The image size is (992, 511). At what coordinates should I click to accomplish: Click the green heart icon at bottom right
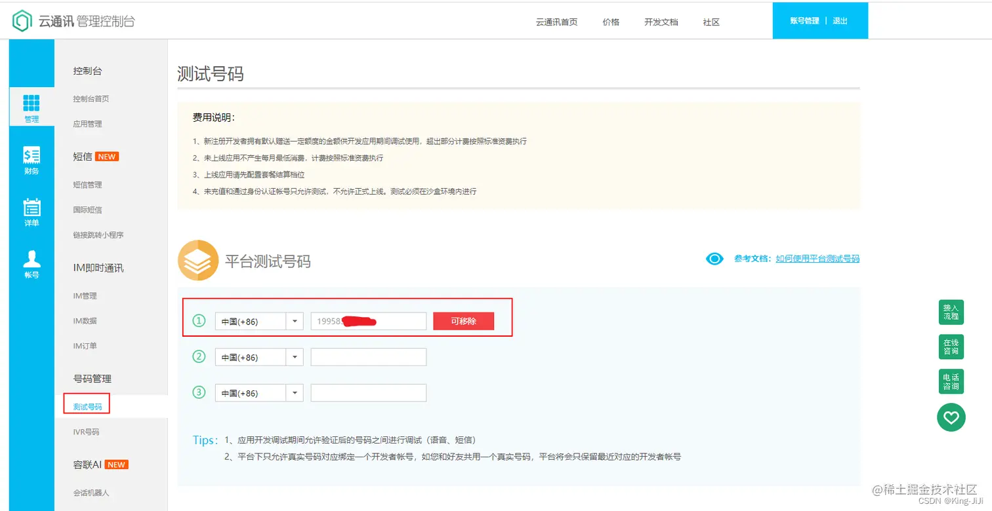pyautogui.click(x=951, y=417)
